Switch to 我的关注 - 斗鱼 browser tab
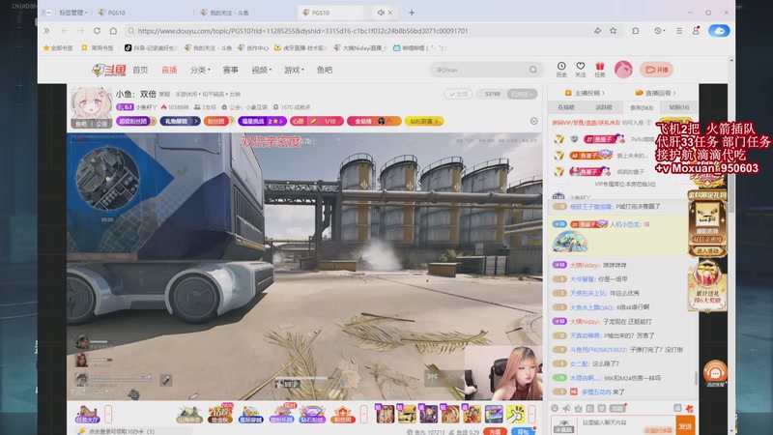Screen dimensions: 773x435 coord(229,13)
